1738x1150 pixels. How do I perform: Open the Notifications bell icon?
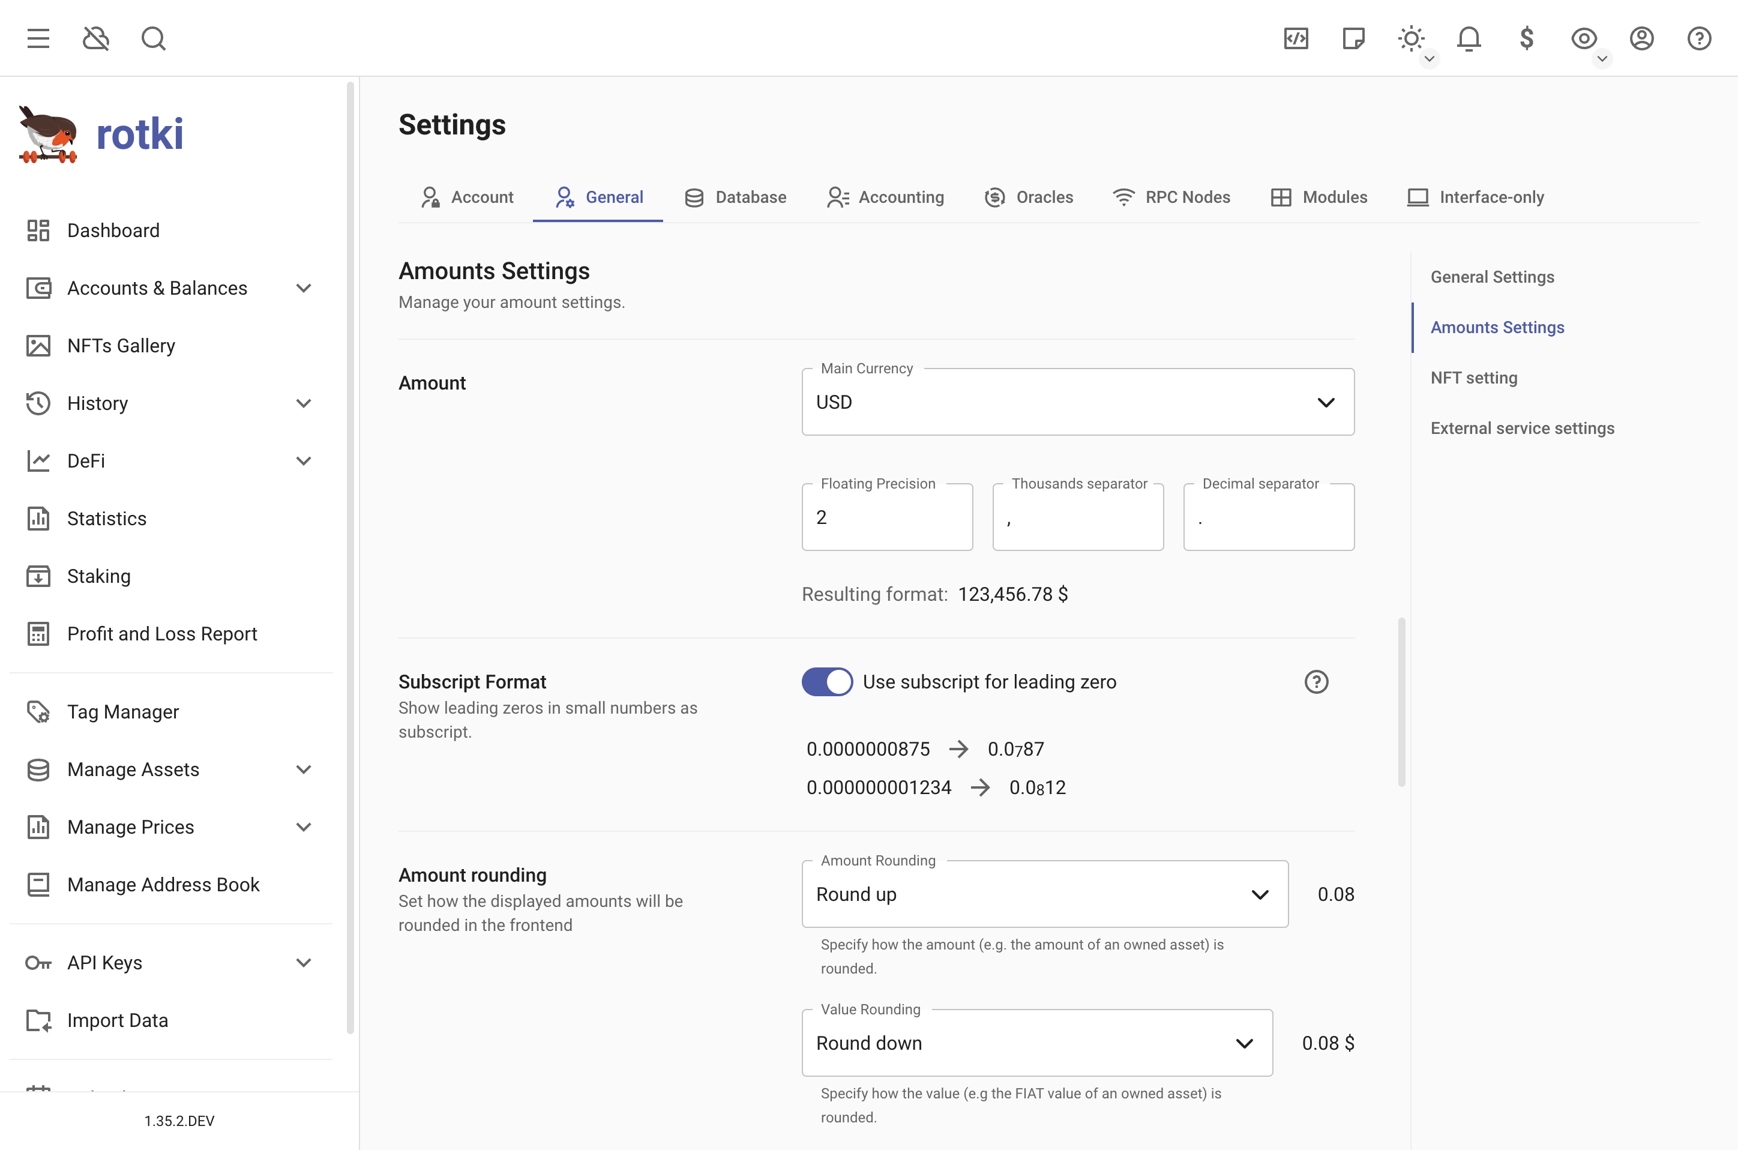click(x=1469, y=38)
